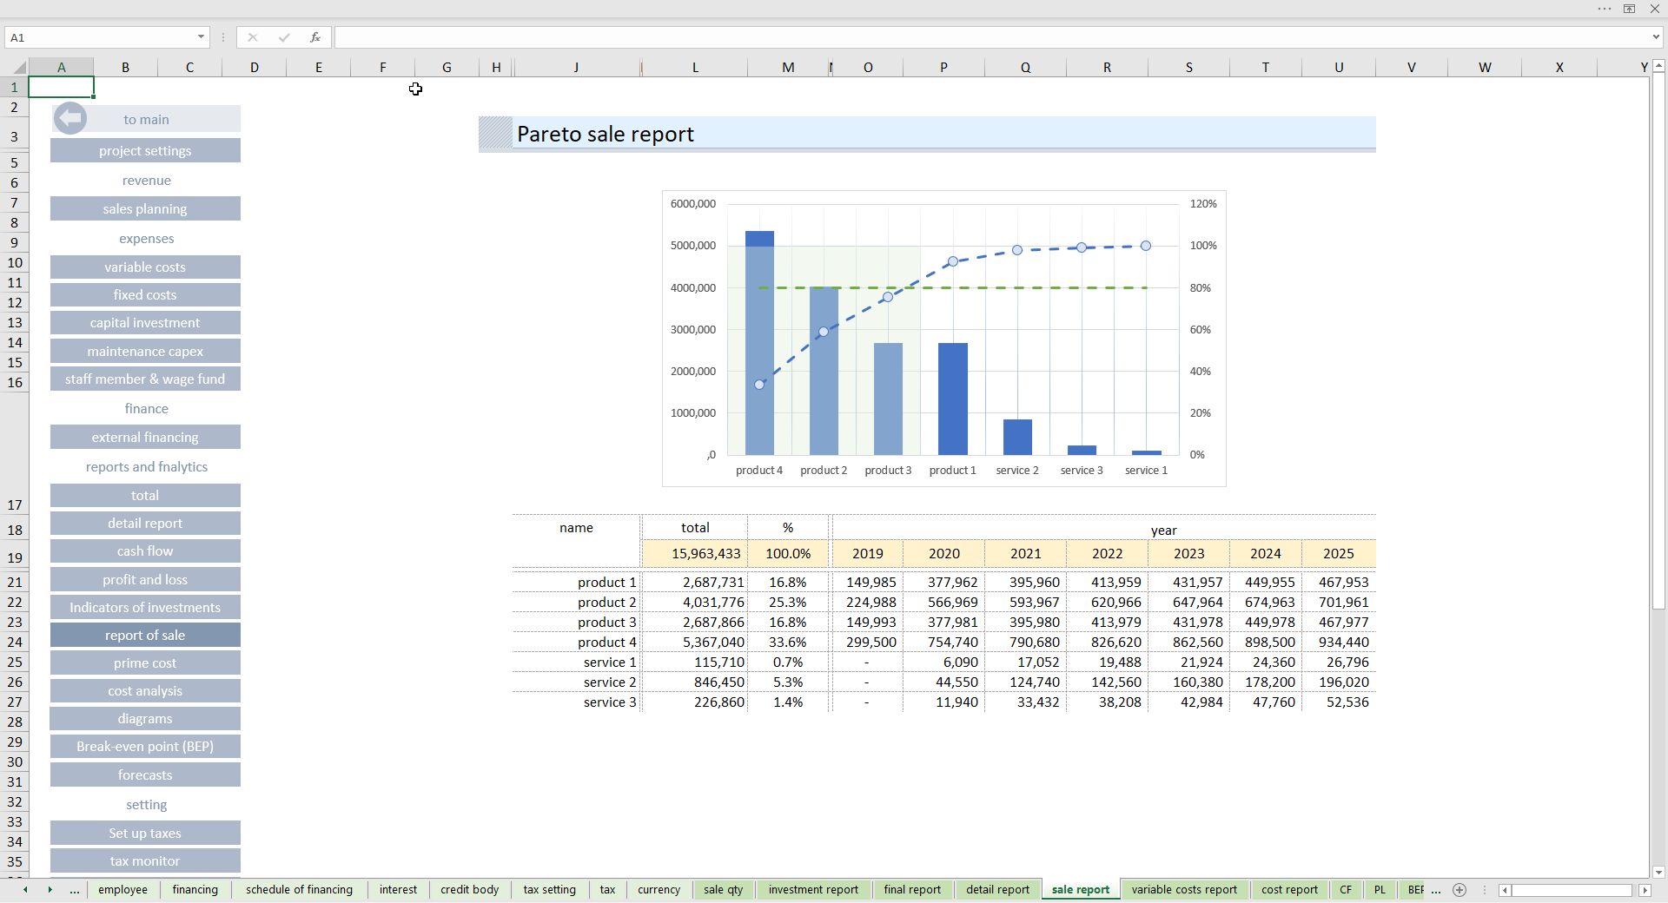The image size is (1668, 903).
Task: Click the 'fixed costs' sidebar button
Action: 145,294
